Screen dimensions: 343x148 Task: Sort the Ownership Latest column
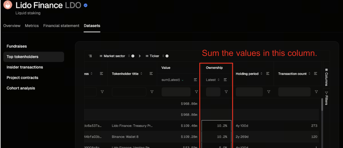point(219,80)
